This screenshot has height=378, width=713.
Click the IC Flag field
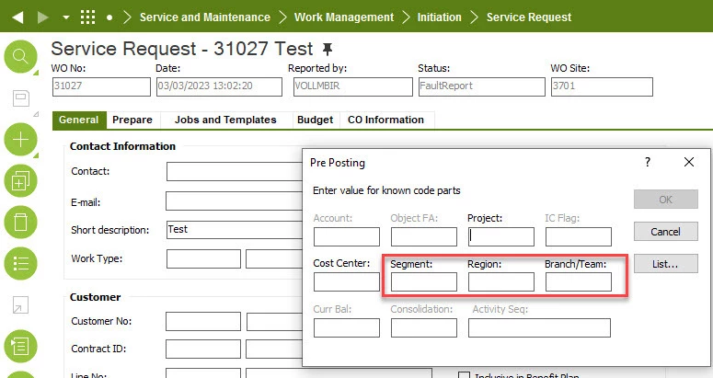point(579,236)
